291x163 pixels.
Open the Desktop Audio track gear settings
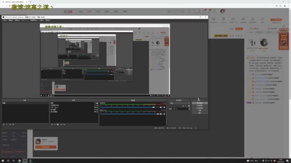point(164,107)
